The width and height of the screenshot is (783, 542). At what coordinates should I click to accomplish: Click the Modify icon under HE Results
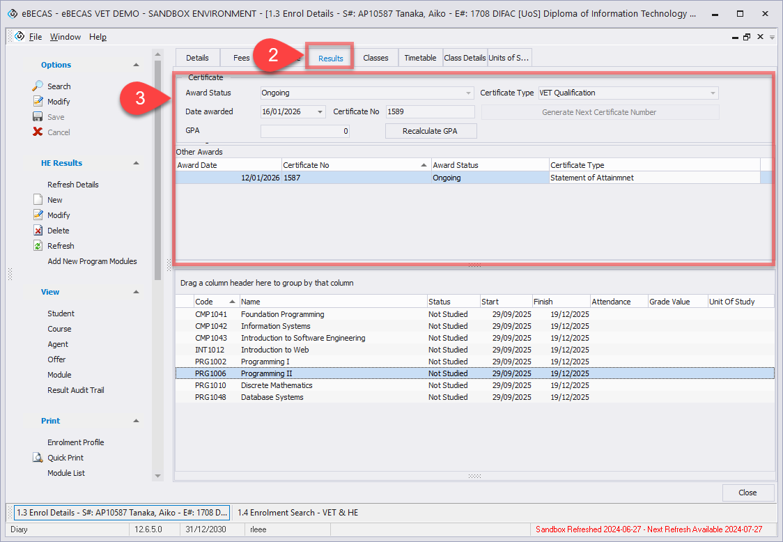(x=38, y=215)
